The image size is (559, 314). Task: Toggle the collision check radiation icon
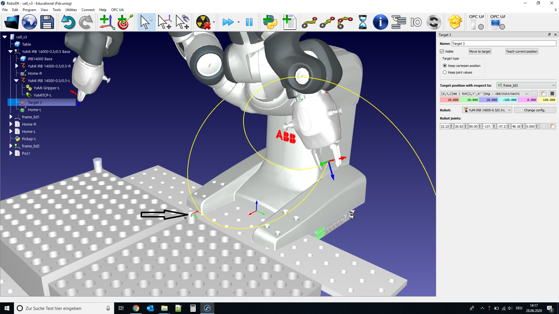pyautogui.click(x=203, y=22)
